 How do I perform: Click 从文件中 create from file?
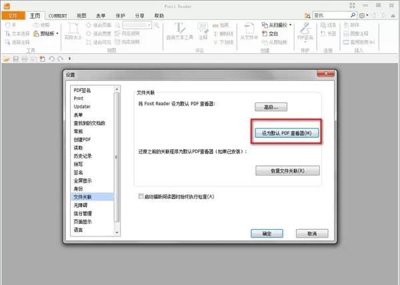[249, 31]
